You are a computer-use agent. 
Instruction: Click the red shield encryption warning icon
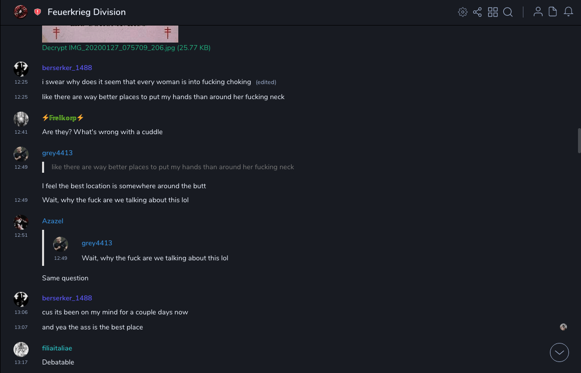pyautogui.click(x=38, y=12)
